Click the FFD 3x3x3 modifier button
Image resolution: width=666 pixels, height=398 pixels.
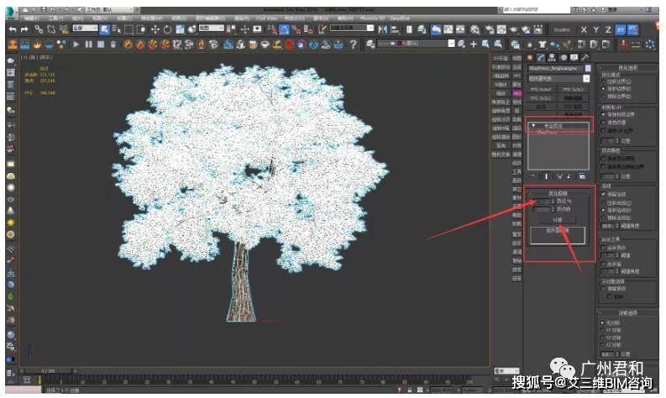[x=574, y=88]
